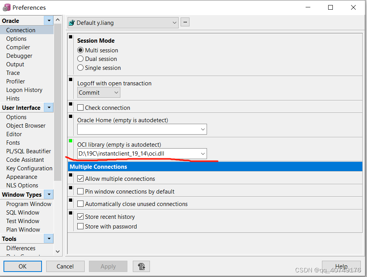The image size is (367, 277).
Task: Click the black indicator beside Check connection
Action: click(70, 104)
